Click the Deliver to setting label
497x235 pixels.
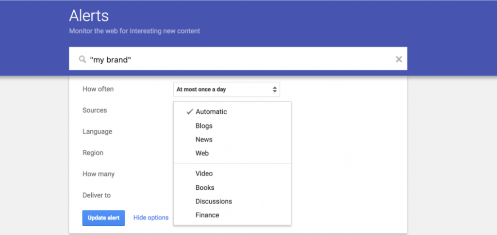(97, 195)
